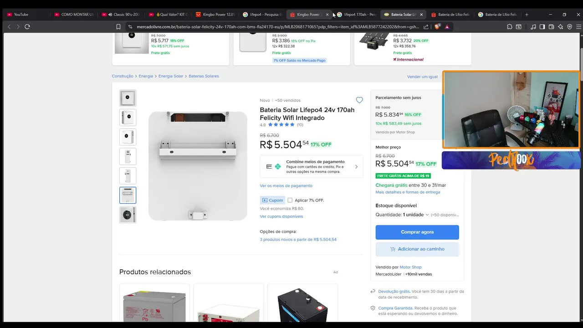Open the site settings icon beside the URL

click(x=130, y=27)
